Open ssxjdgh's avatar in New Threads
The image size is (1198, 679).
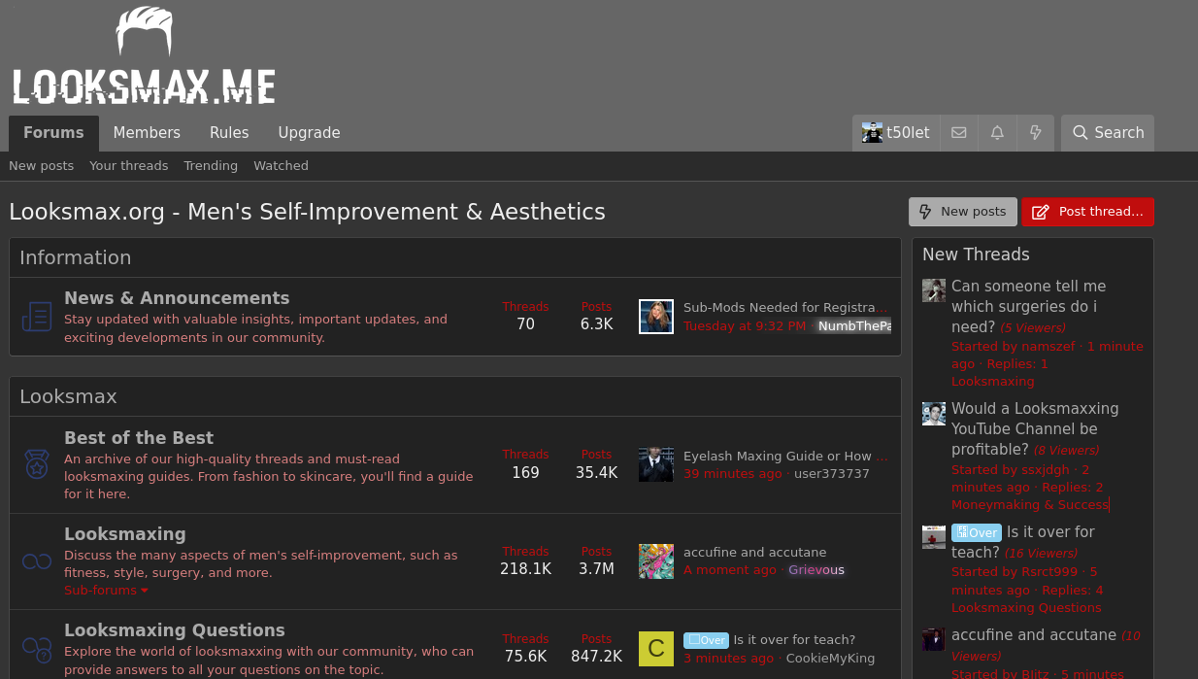tap(934, 414)
